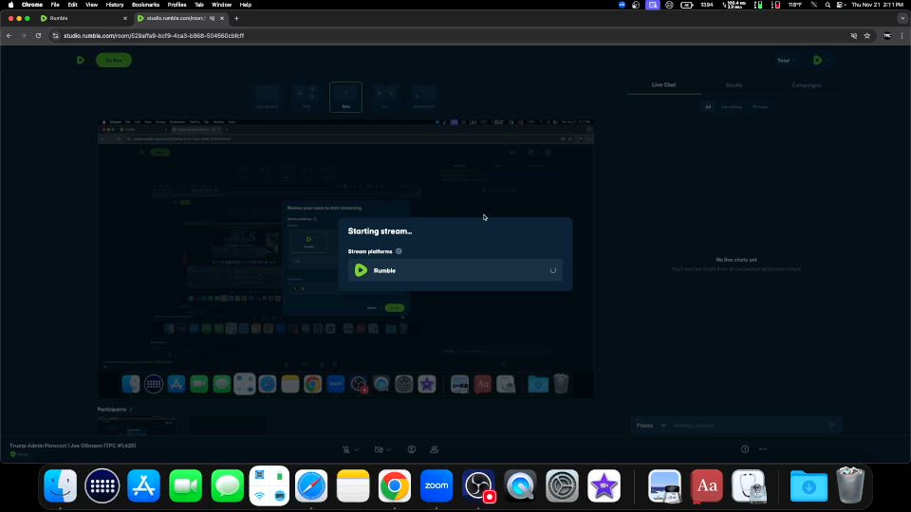Screen dimensions: 911x512
Task: Toggle the microphone mute button
Action: click(x=346, y=448)
